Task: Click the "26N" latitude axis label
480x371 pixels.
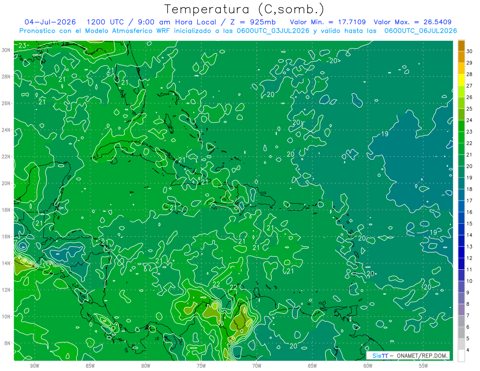Action: coord(7,103)
